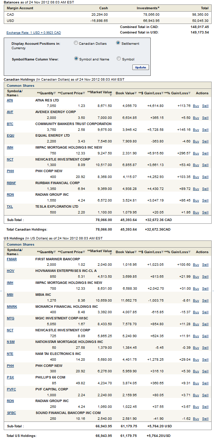Image resolution: width=214 pixels, height=442 pixels.
Task: Sort US Holdings by Market Value arrow
Action: pos(110,255)
